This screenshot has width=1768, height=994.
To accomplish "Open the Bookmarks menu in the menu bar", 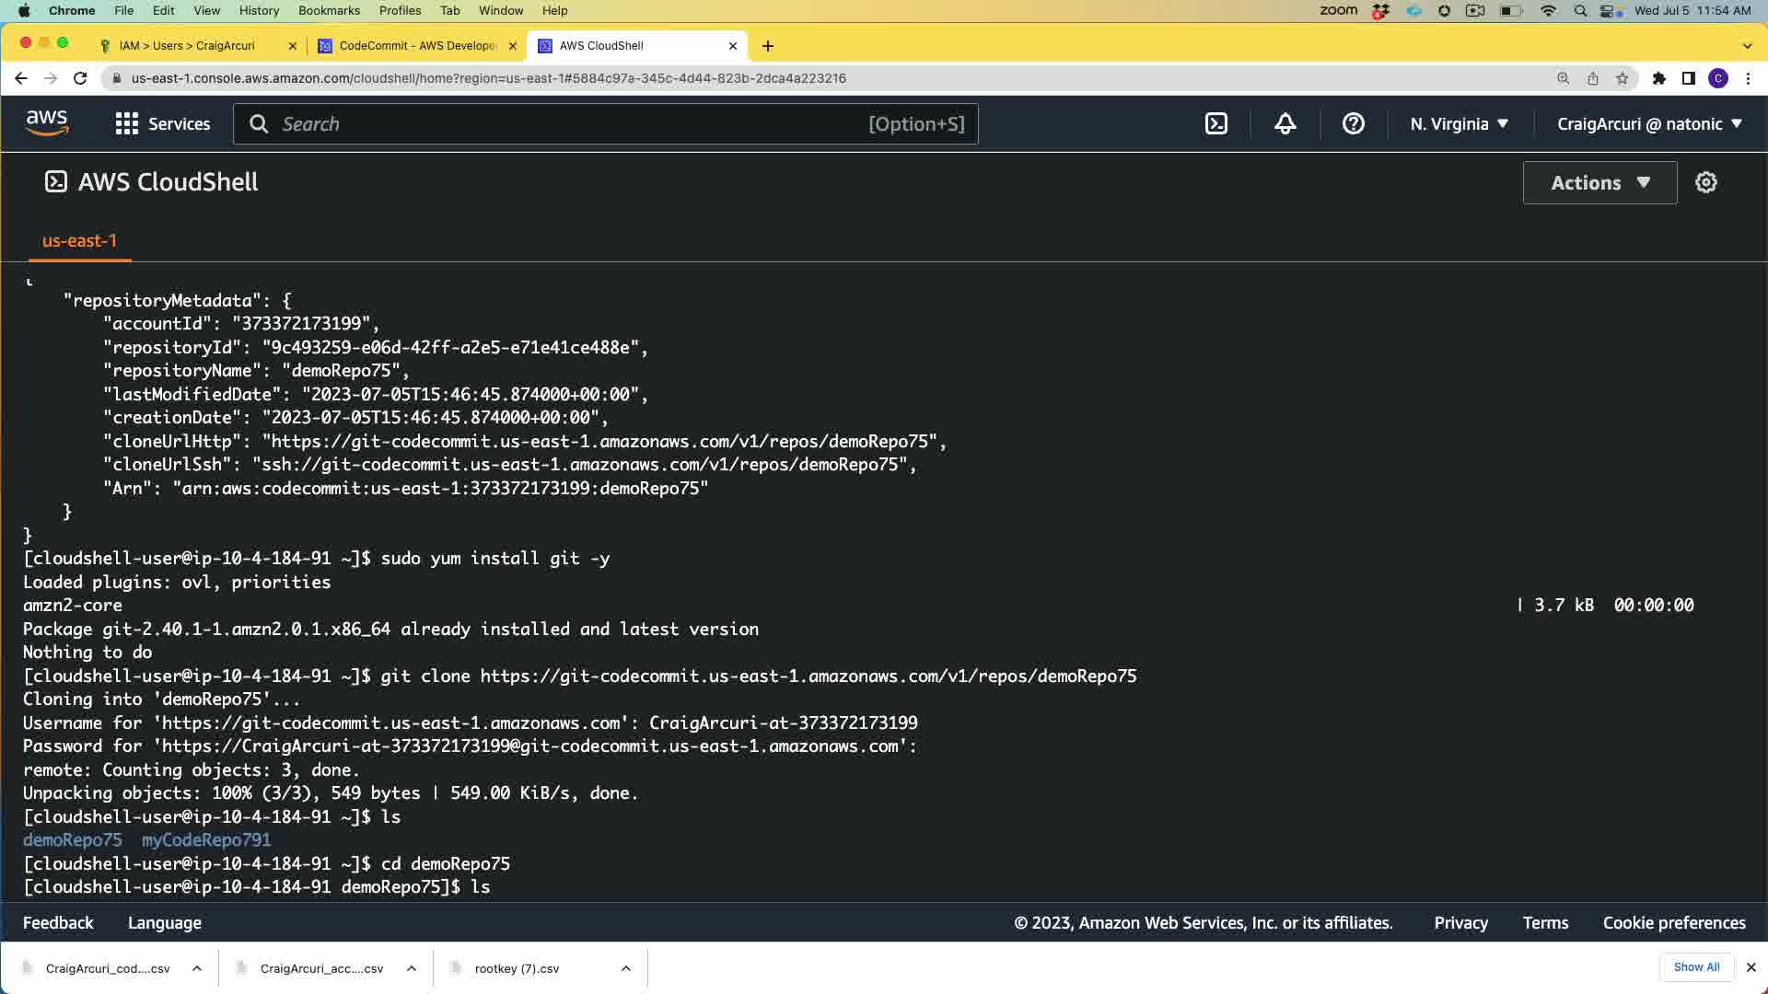I will (x=329, y=10).
